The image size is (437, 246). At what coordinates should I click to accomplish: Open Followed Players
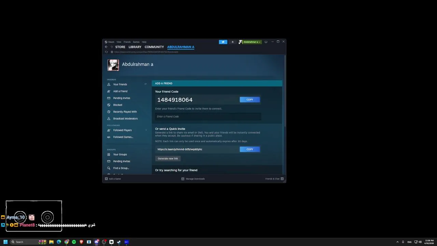click(x=122, y=130)
